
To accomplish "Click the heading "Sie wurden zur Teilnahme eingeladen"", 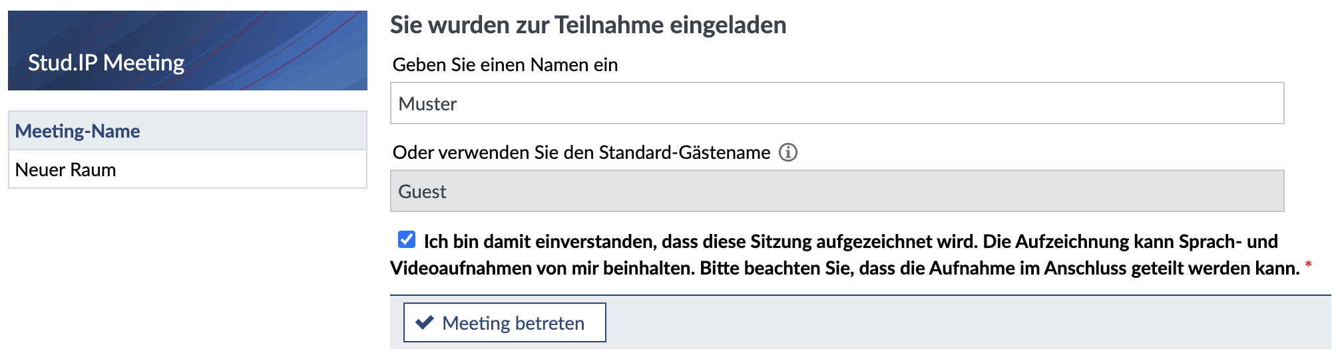I will (x=588, y=25).
